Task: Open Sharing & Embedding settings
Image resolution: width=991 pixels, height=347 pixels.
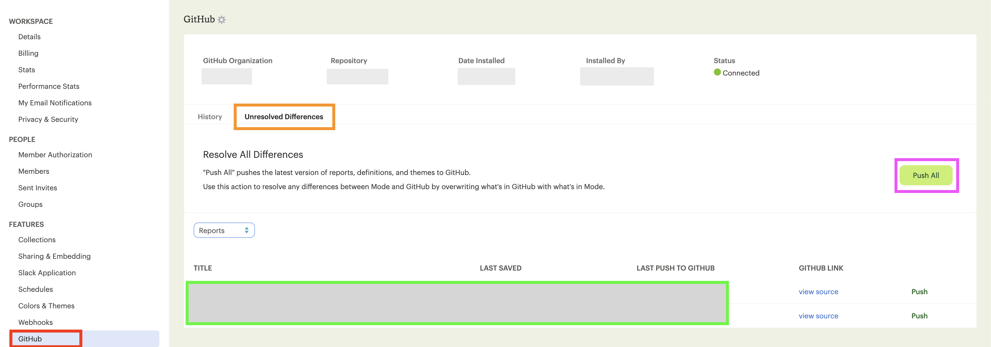Action: tap(54, 256)
